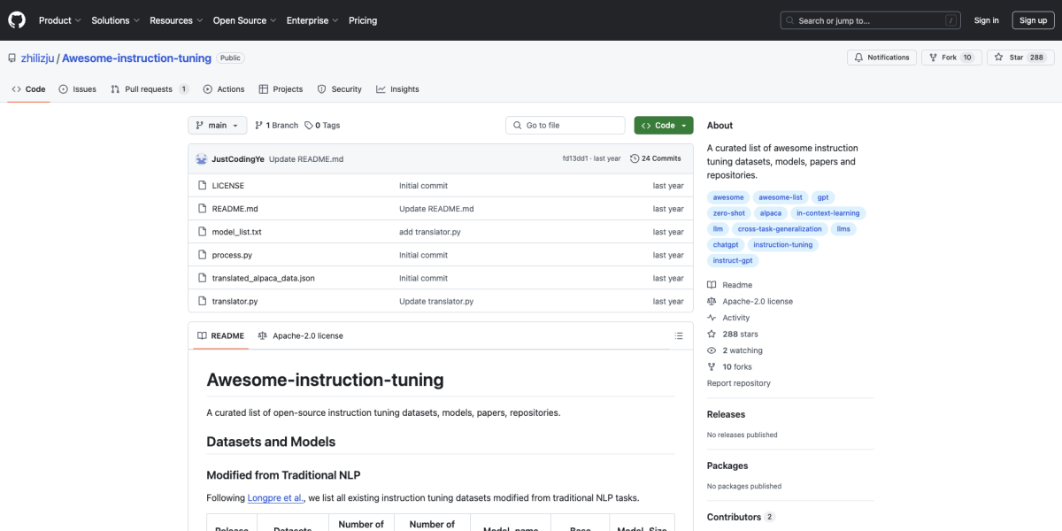
Task: Expand the Product menu
Action: (59, 20)
